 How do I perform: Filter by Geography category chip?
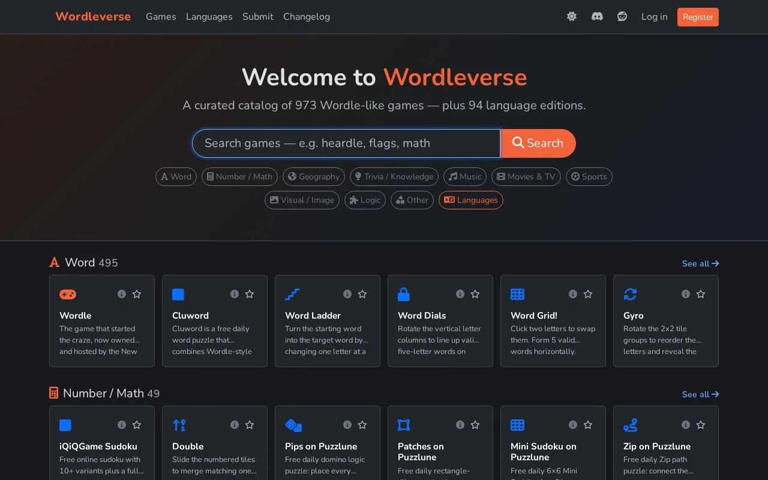coord(314,176)
